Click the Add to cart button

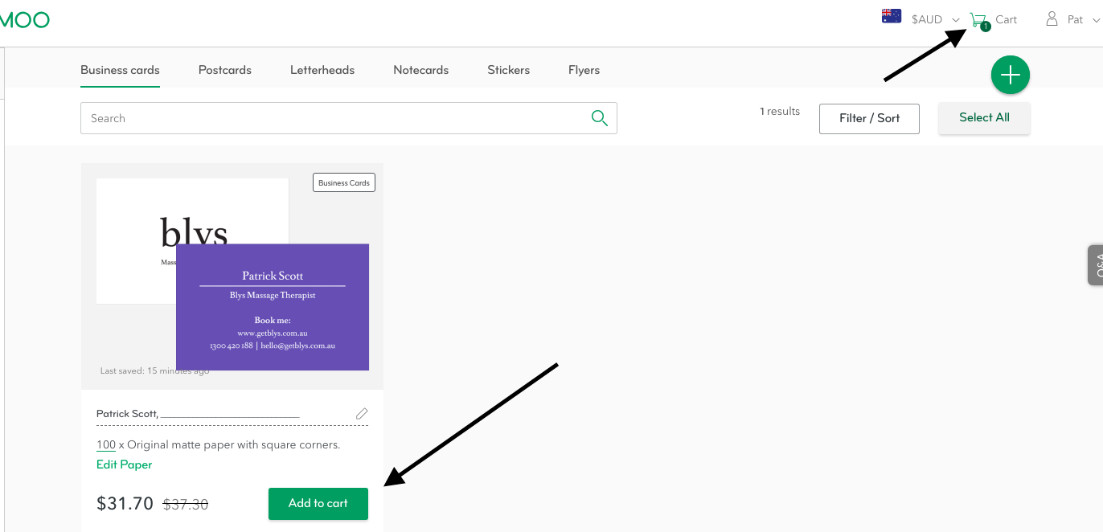[x=318, y=504]
